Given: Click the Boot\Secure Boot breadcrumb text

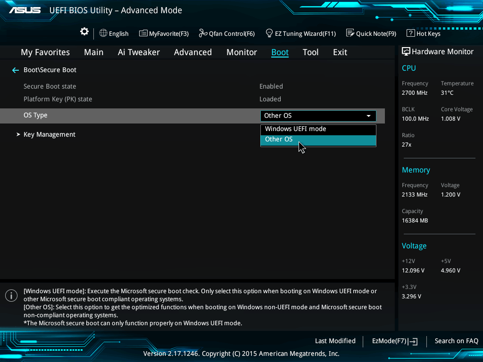Looking at the screenshot, I should (x=50, y=70).
